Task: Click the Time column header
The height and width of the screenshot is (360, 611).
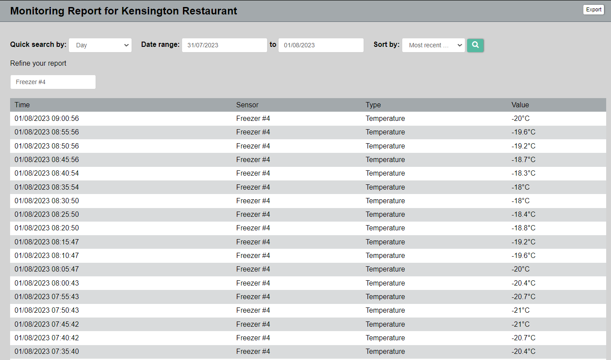Action: click(22, 105)
